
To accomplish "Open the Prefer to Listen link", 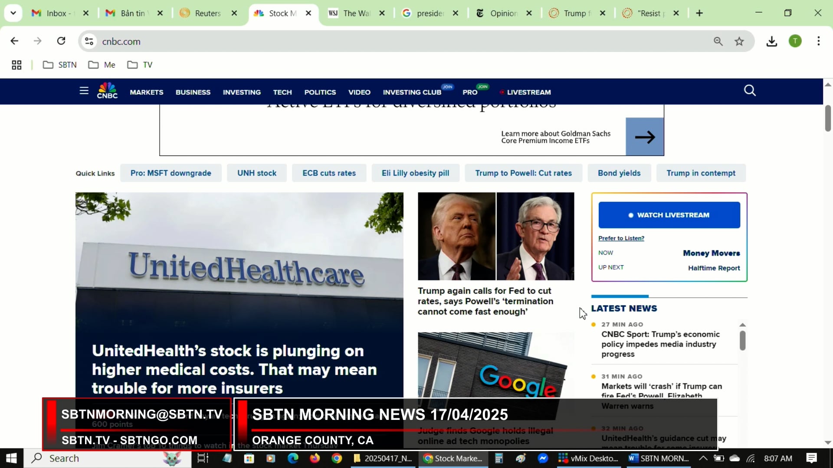I will point(621,238).
